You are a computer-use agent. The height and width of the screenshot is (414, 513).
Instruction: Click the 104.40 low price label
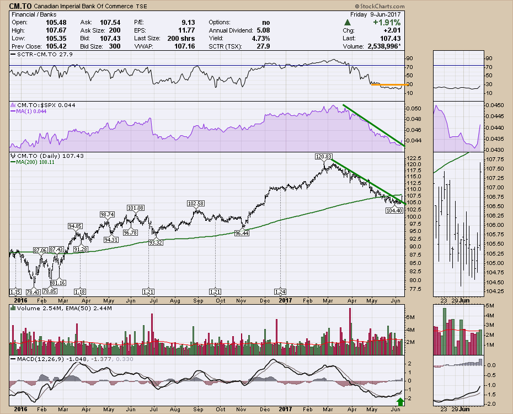click(x=394, y=210)
